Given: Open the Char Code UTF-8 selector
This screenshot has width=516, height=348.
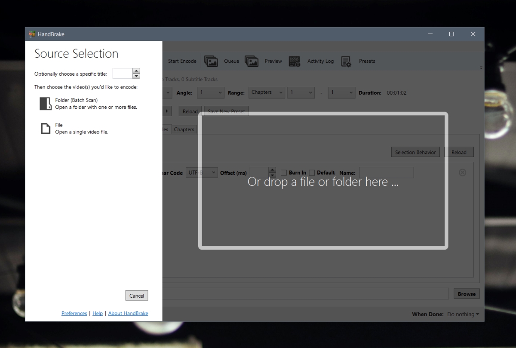Looking at the screenshot, I should pos(202,172).
